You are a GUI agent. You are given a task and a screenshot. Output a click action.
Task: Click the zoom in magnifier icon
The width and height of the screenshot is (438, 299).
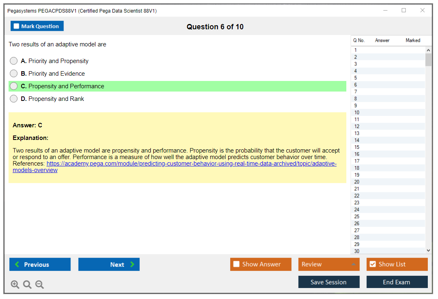tap(15, 285)
